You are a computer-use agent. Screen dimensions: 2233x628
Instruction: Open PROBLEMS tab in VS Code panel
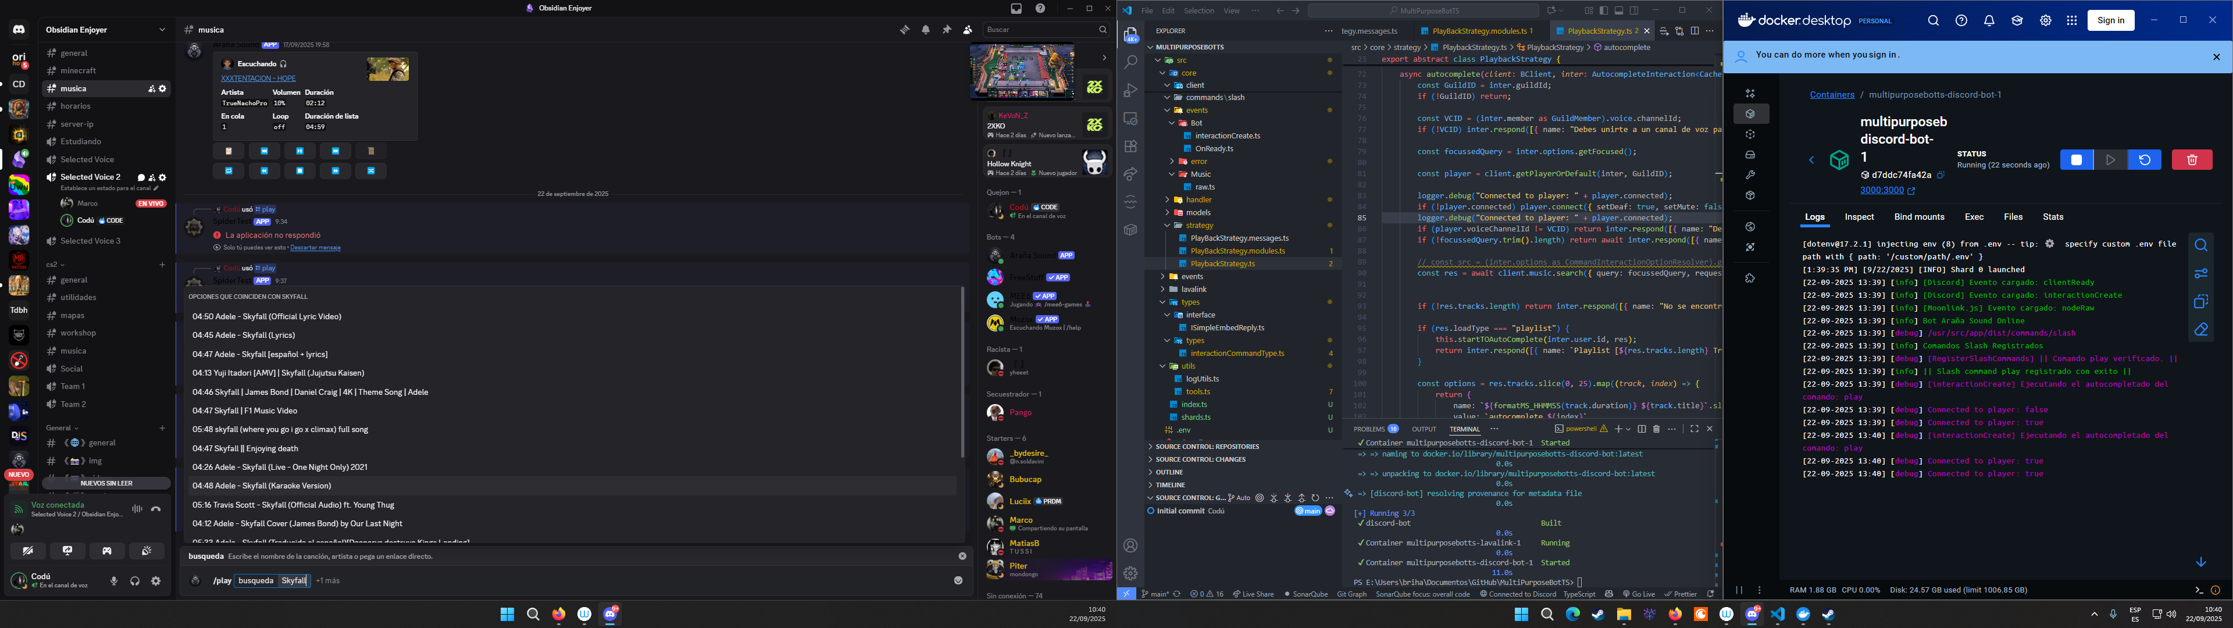1369,429
